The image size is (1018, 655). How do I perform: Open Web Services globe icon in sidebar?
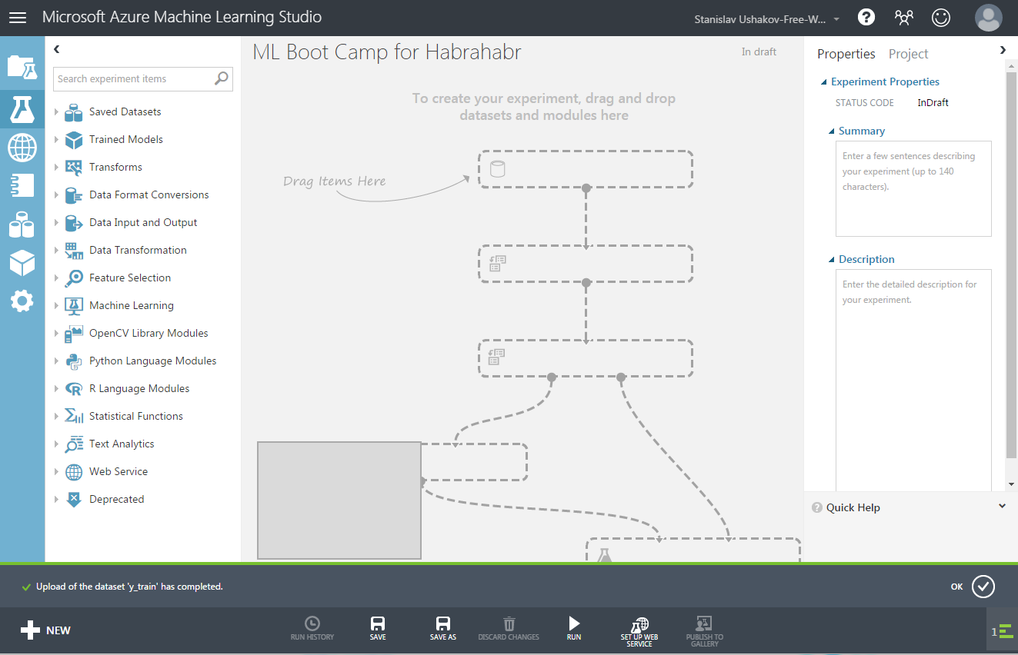point(22,147)
